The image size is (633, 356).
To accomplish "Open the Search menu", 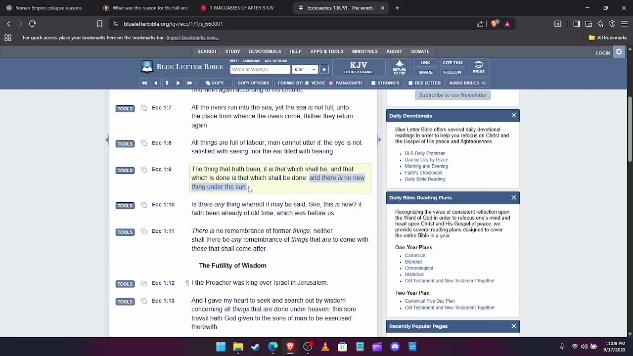I will point(207,51).
